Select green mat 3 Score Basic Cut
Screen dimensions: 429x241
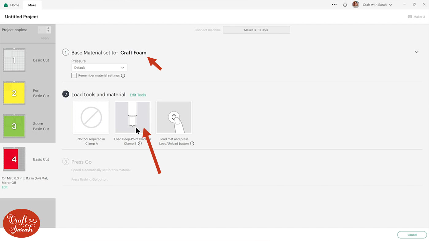[x=14, y=126]
